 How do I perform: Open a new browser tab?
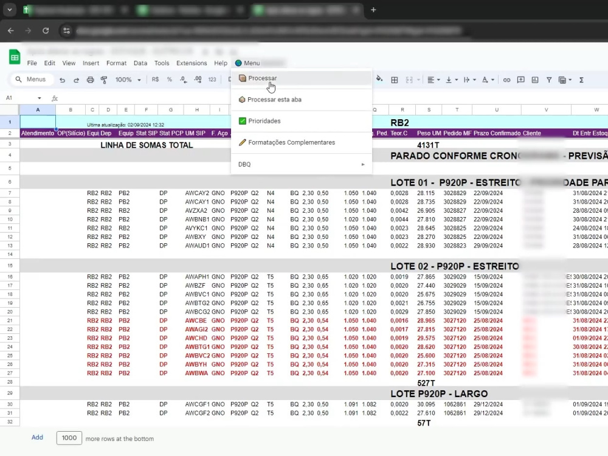coord(373,10)
